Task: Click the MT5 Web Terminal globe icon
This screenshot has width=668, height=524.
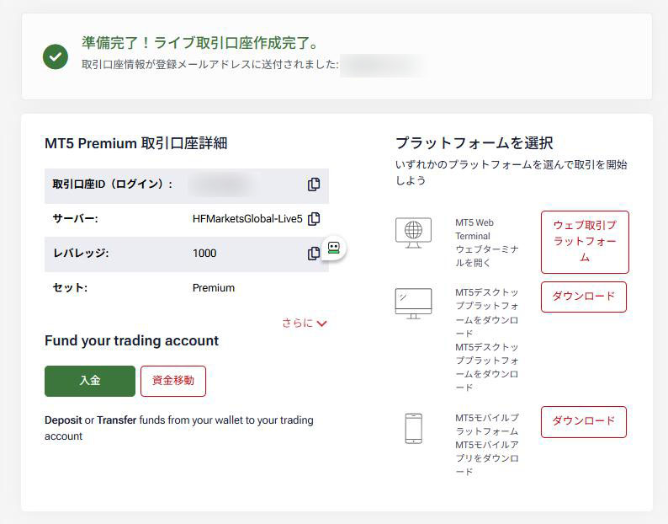Action: click(x=413, y=232)
